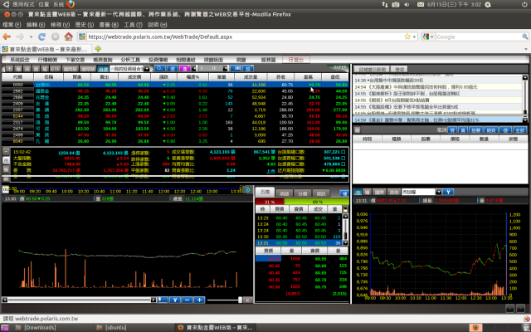
Task: Click the blue card icon beside 設
Action: click(x=236, y=68)
